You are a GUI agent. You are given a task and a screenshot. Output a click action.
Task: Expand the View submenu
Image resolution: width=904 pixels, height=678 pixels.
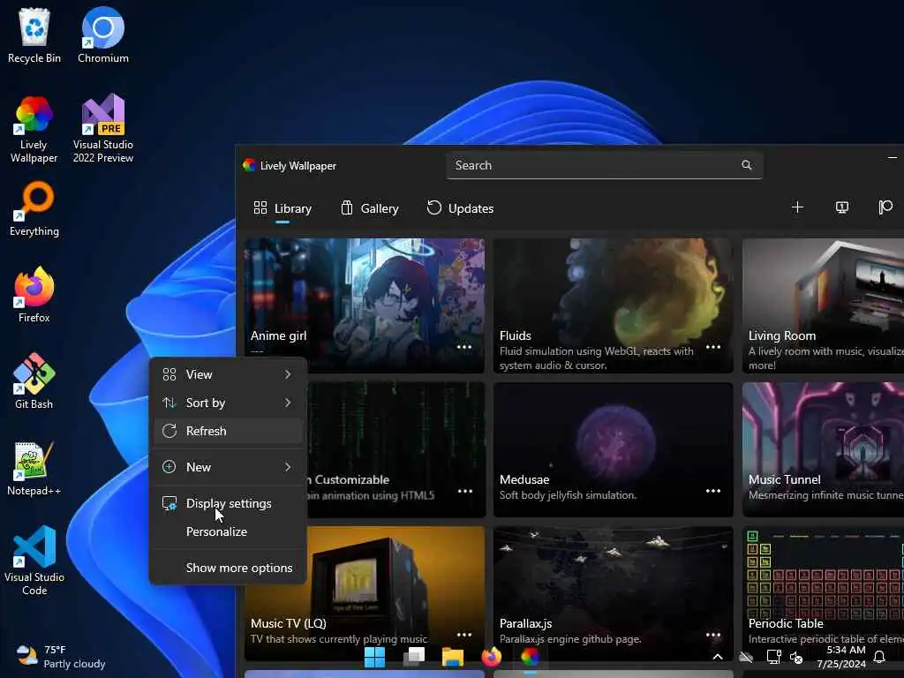[x=228, y=374]
